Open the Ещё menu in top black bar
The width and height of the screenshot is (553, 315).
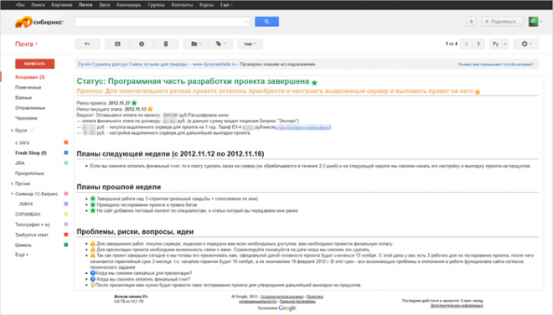point(226,5)
